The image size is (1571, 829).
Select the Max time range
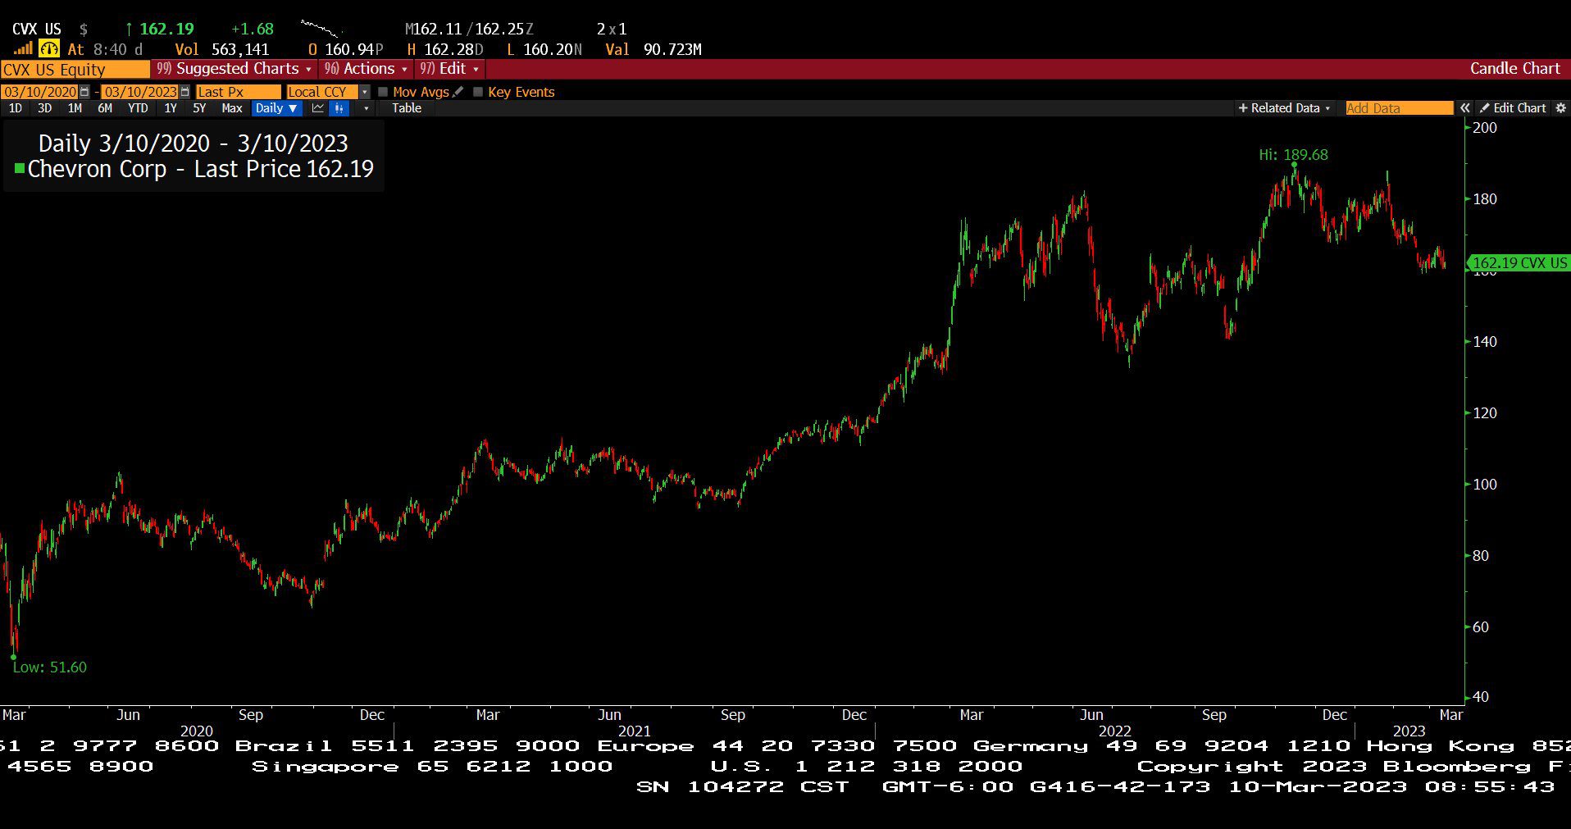coord(232,108)
